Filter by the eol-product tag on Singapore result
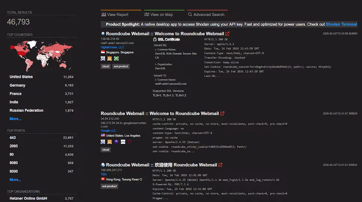 [121, 66]
